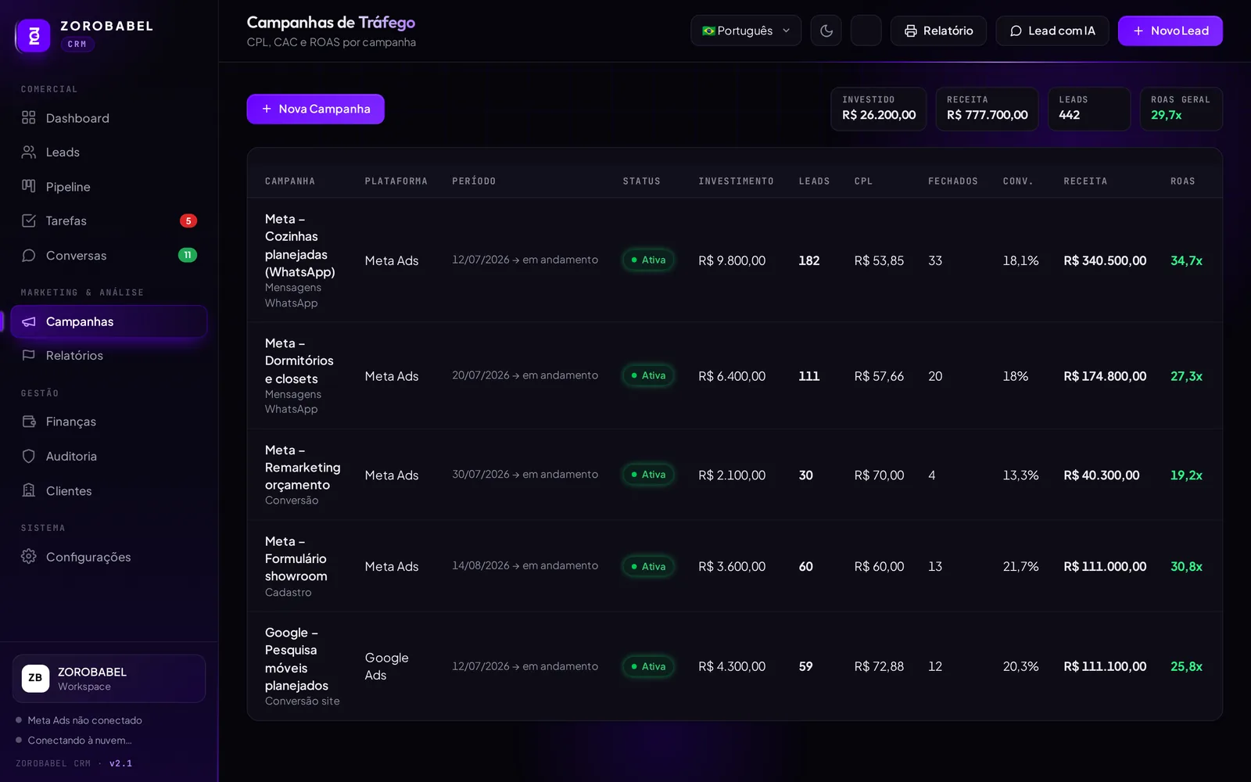Click the Finanças wallet icon
The height and width of the screenshot is (782, 1251).
click(29, 421)
